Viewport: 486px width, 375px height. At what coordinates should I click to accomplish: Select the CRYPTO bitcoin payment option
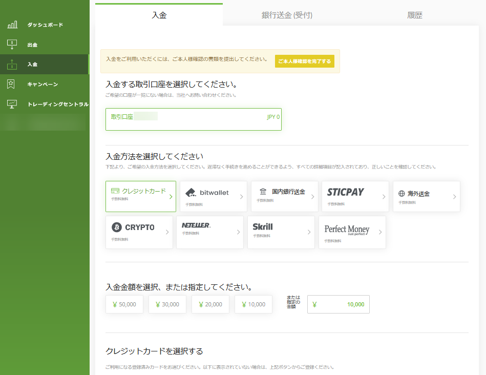pyautogui.click(x=139, y=232)
